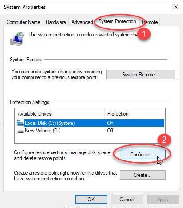Select New Volume (D:) drive row
The width and height of the screenshot is (183, 208).
[90, 131]
